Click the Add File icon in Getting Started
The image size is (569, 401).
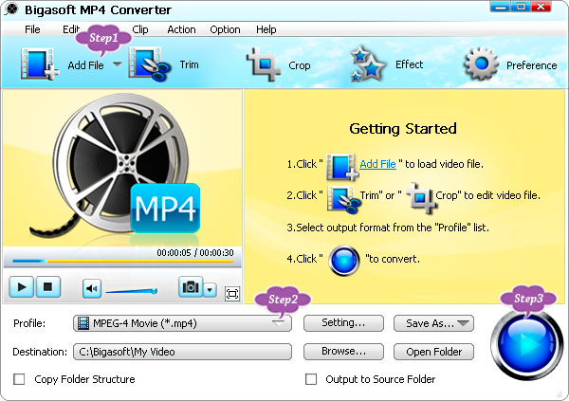[x=342, y=167]
